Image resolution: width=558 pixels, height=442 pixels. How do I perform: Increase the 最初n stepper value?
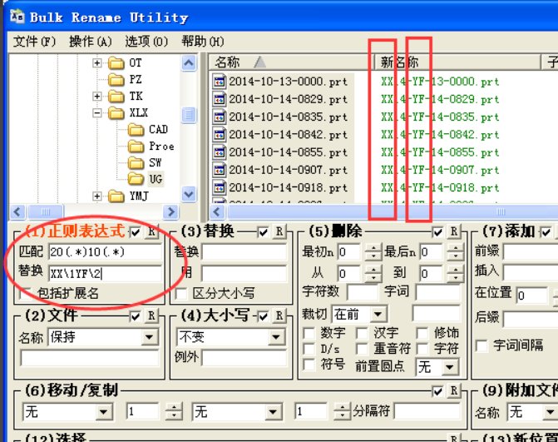click(x=373, y=249)
